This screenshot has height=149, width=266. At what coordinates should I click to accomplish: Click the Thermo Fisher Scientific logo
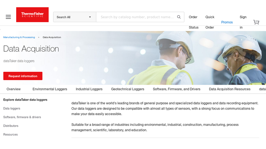click(x=32, y=15)
